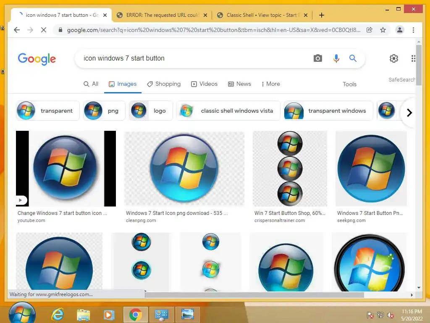Click the share page icon in address bar
430x323 pixels.
pyautogui.click(x=370, y=30)
